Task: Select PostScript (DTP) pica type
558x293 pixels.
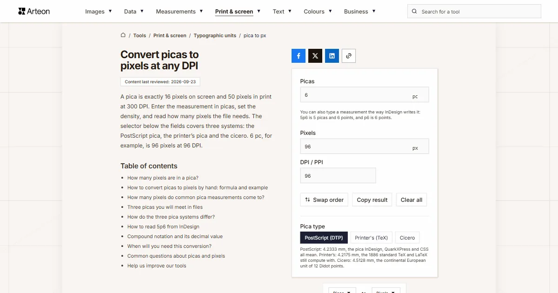Action: tap(324, 238)
